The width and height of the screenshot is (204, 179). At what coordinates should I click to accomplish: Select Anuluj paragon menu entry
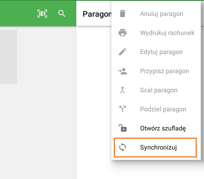[156, 14]
